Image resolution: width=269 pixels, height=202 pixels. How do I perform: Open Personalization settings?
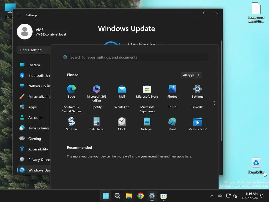[x=34, y=97]
